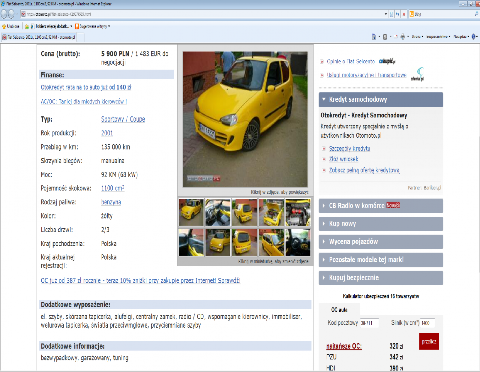Select the first thumbnail in bottom row
This screenshot has height=372, width=480.
(191, 242)
